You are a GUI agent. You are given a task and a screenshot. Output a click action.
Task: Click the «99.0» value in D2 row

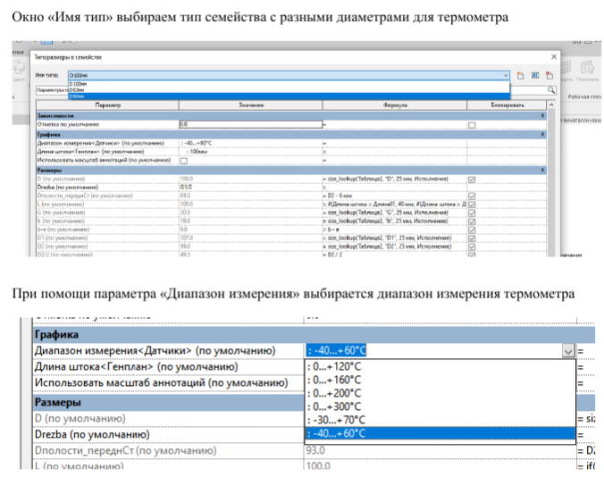186,247
